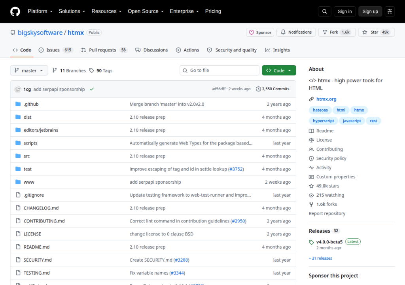Open the 3,550 Commits link
The image size is (405, 285).
click(x=273, y=89)
